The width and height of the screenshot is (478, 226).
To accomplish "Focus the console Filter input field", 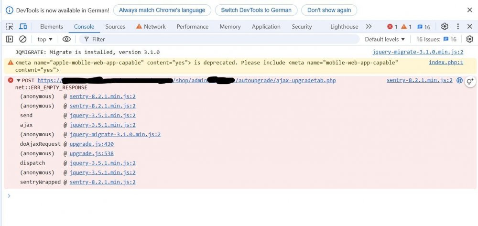I will 219,39.
